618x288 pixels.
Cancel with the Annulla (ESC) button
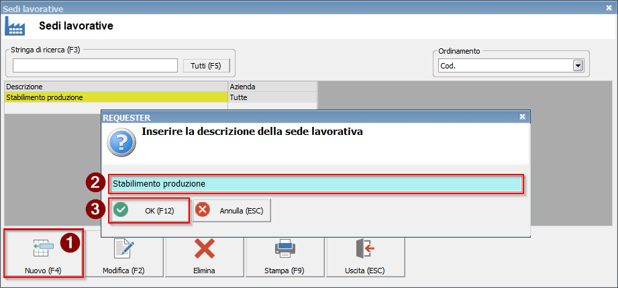coord(232,211)
